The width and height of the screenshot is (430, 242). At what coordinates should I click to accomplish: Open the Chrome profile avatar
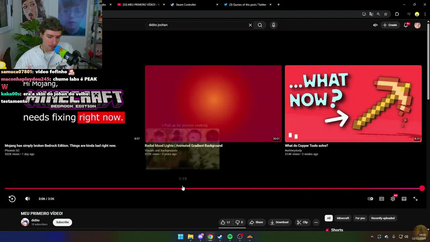pyautogui.click(x=417, y=14)
